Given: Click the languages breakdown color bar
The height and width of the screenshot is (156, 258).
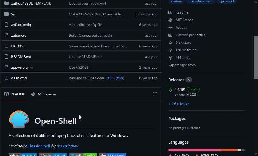Looking at the screenshot, I should [207, 150].
